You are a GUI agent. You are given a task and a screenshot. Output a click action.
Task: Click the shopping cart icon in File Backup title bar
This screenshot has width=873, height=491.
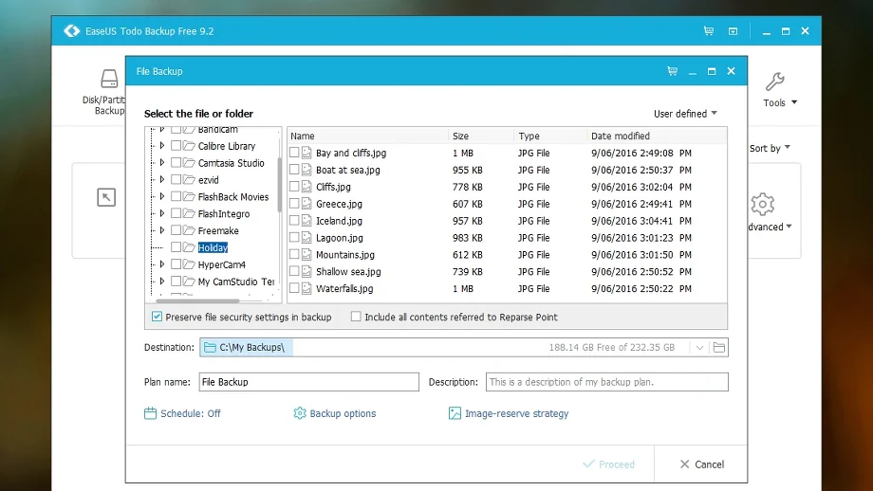(673, 71)
